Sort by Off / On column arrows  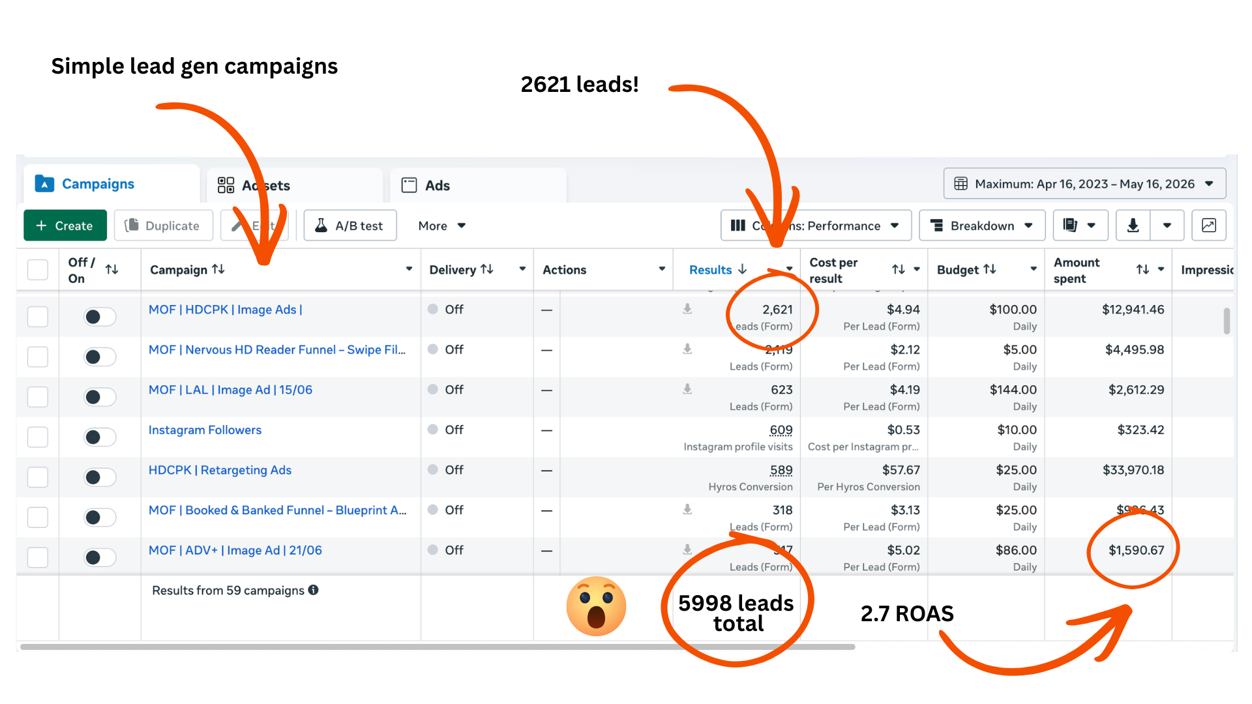click(112, 269)
